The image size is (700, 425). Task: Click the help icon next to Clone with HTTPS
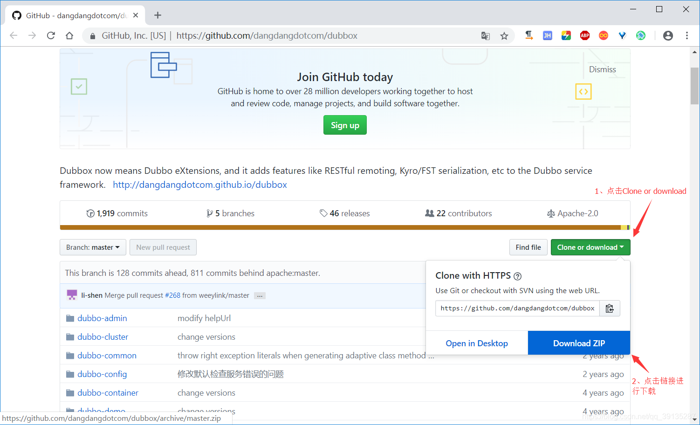tap(517, 276)
